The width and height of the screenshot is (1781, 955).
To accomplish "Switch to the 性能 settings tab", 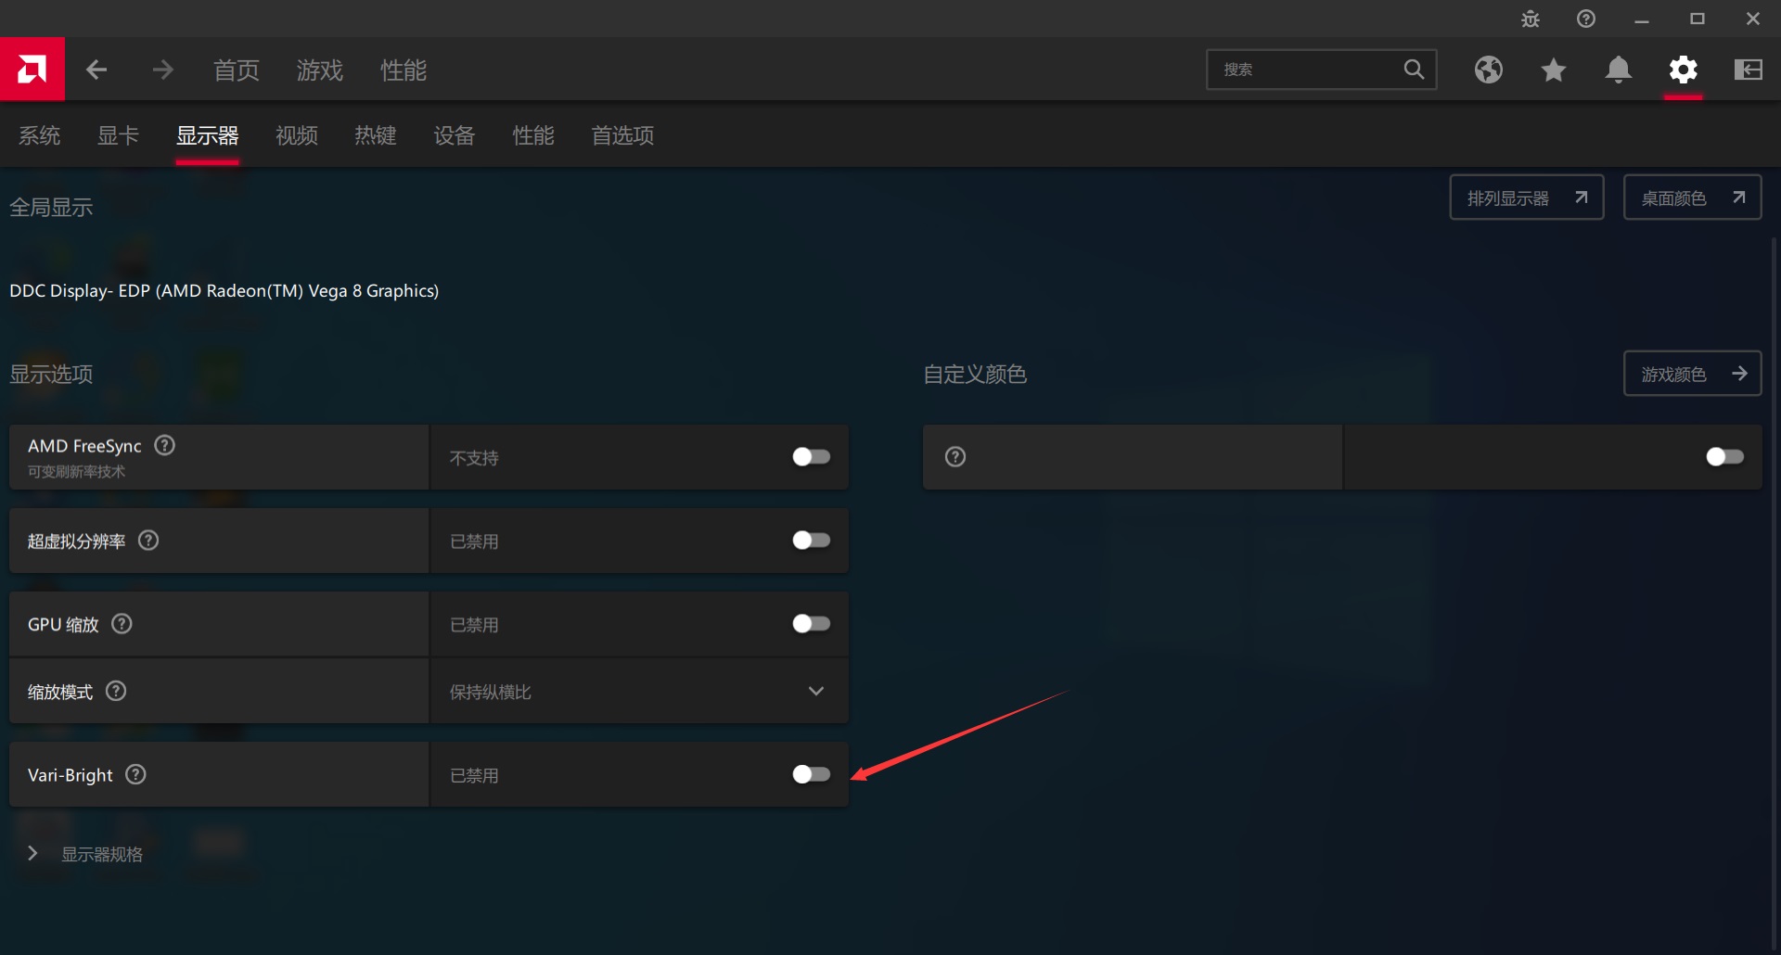I will click(533, 136).
